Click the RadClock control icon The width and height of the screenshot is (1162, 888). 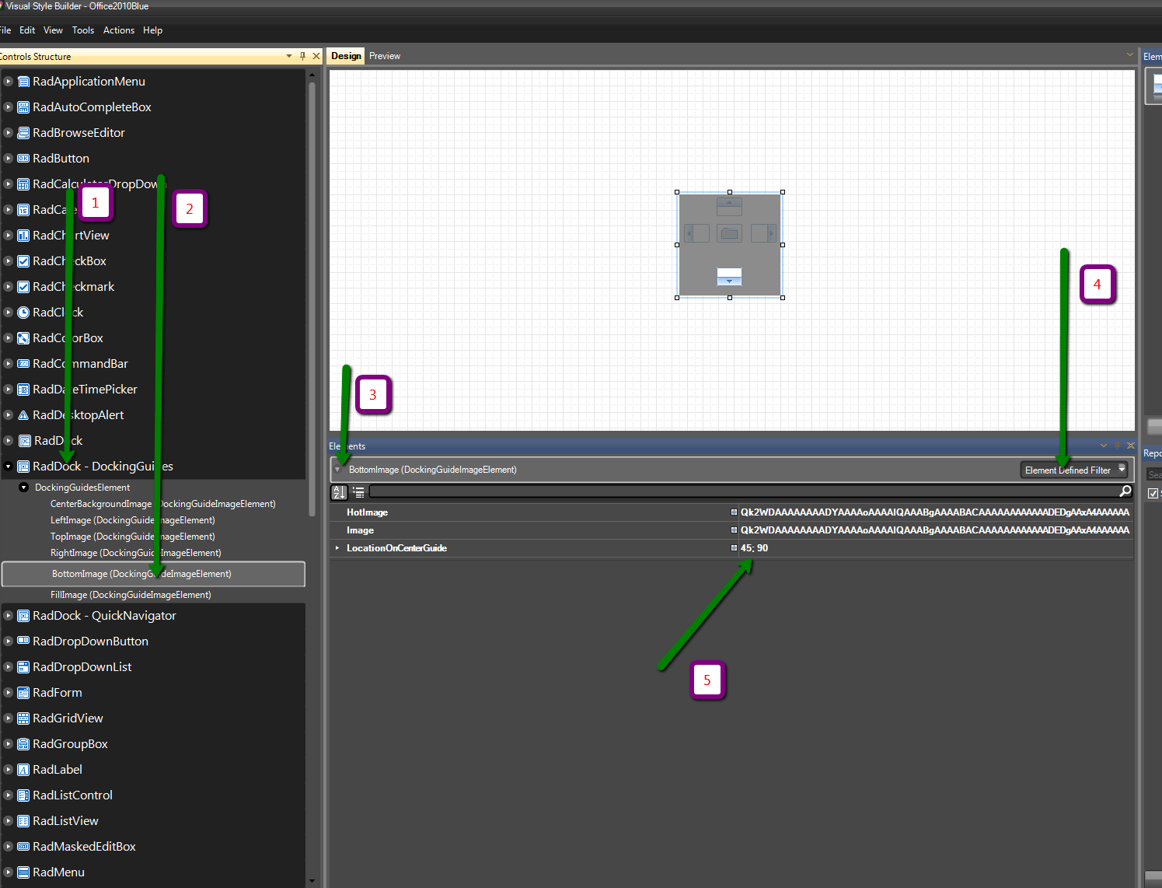point(23,313)
